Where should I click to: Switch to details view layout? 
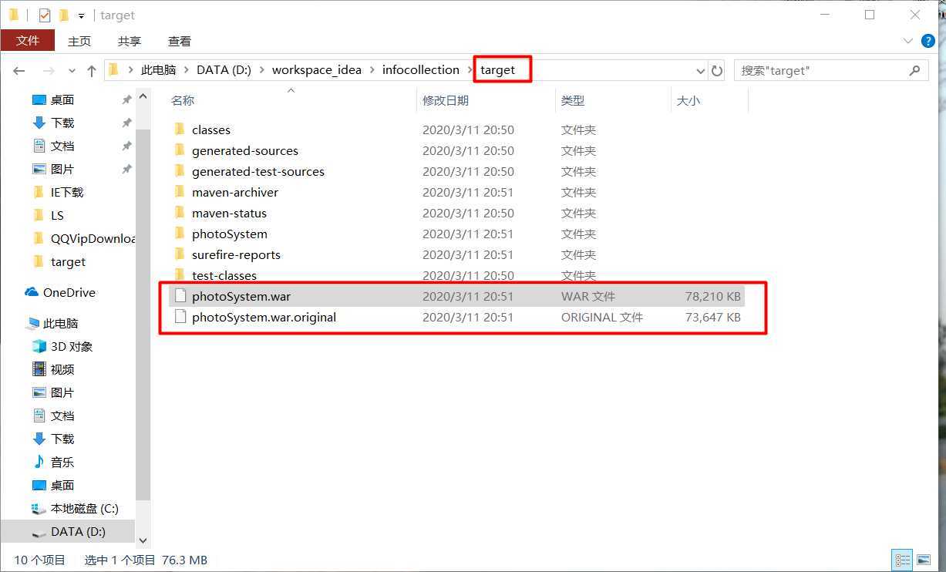(x=902, y=560)
